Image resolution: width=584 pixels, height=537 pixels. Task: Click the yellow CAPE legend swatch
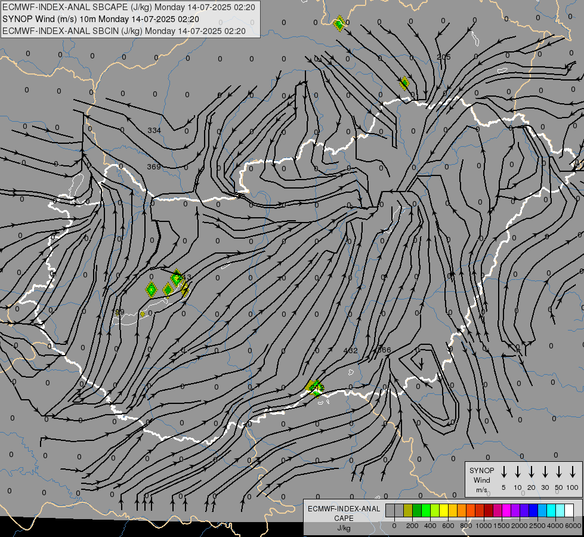click(444, 511)
